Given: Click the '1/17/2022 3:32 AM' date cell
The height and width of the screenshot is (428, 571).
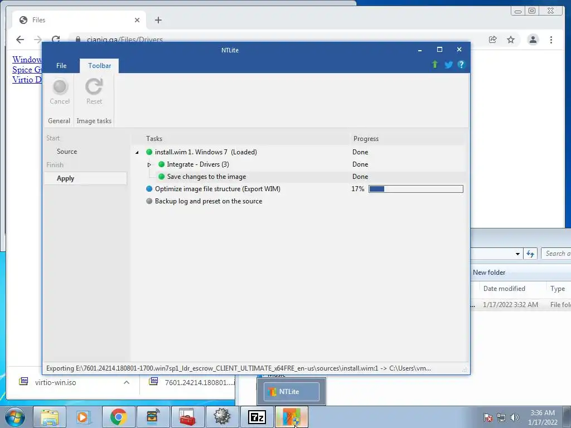Looking at the screenshot, I should point(510,305).
